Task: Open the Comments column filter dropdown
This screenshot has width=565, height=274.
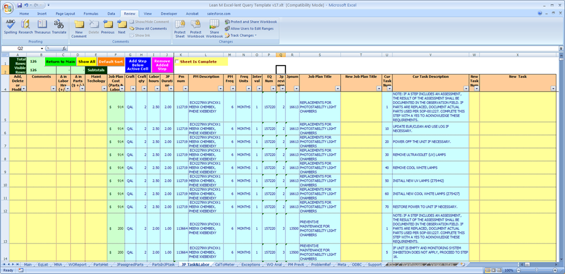Action: [x=53, y=89]
